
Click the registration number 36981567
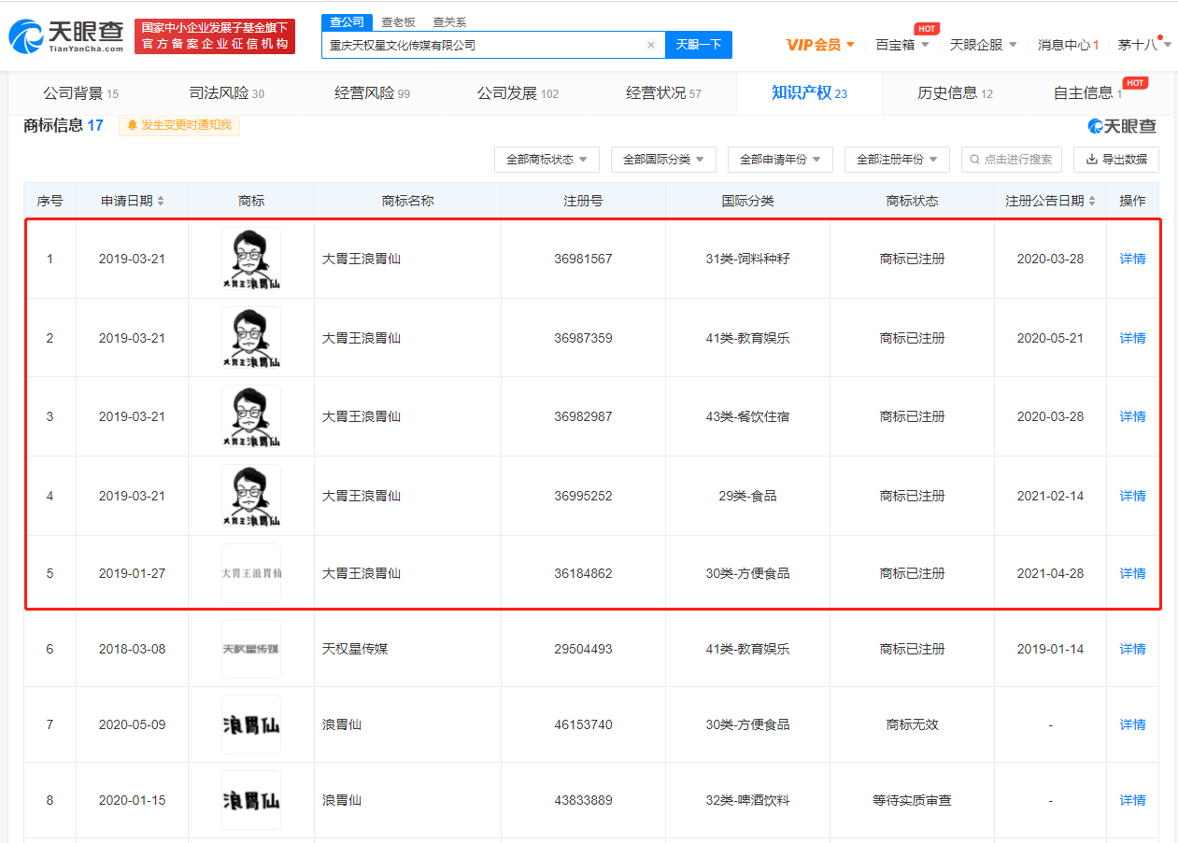pyautogui.click(x=583, y=259)
